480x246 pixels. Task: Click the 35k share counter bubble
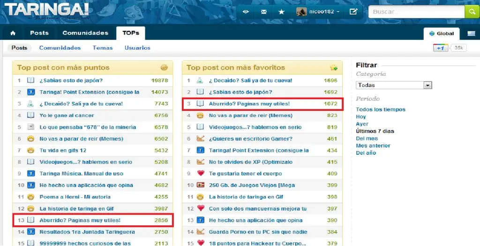click(x=458, y=48)
